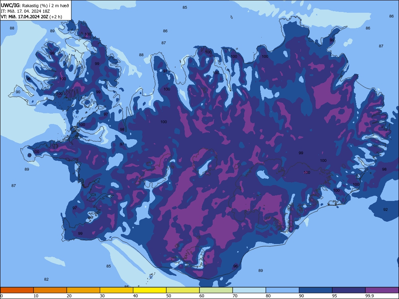Click the legend tick label '99.9'
The height and width of the screenshot is (299, 399).
(x=369, y=296)
